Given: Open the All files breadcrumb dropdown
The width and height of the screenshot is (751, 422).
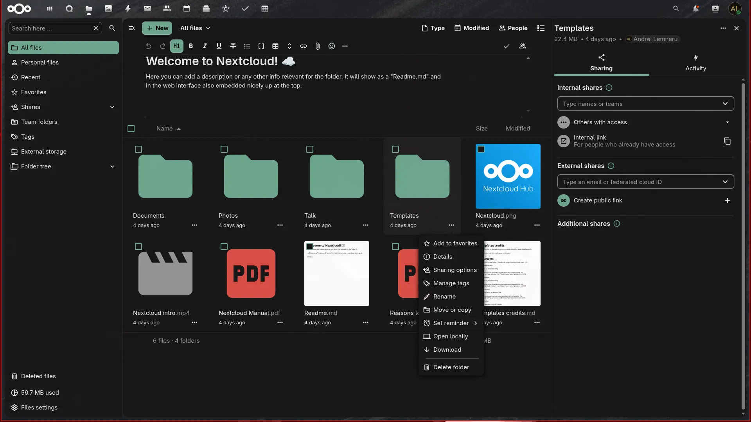Looking at the screenshot, I should pyautogui.click(x=195, y=28).
